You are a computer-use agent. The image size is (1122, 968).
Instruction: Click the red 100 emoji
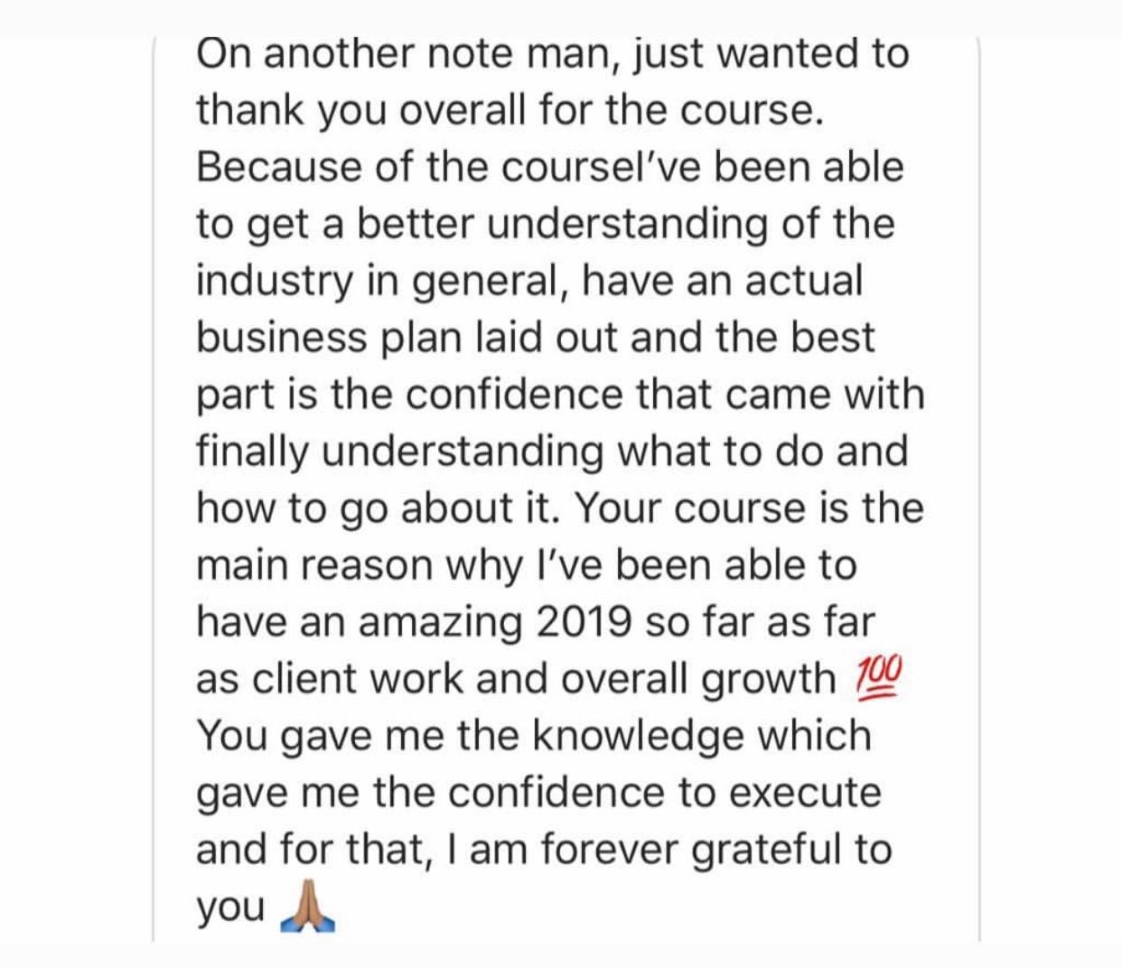click(877, 680)
